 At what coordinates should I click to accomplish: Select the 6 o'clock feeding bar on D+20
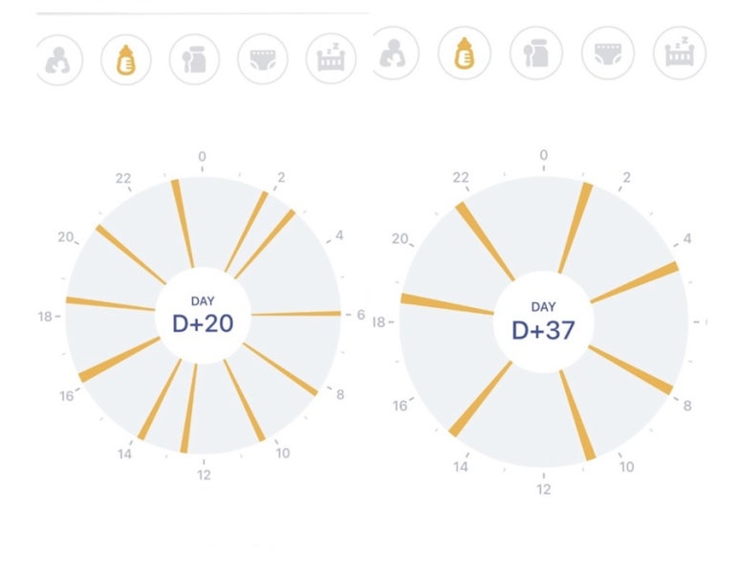[296, 314]
